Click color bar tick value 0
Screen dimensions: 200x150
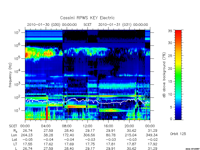click(x=171, y=119)
